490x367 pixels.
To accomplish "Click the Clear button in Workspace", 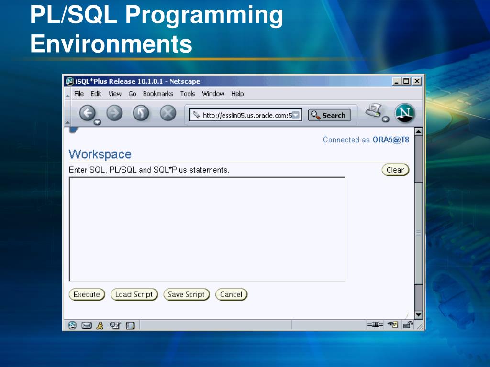I will click(395, 170).
